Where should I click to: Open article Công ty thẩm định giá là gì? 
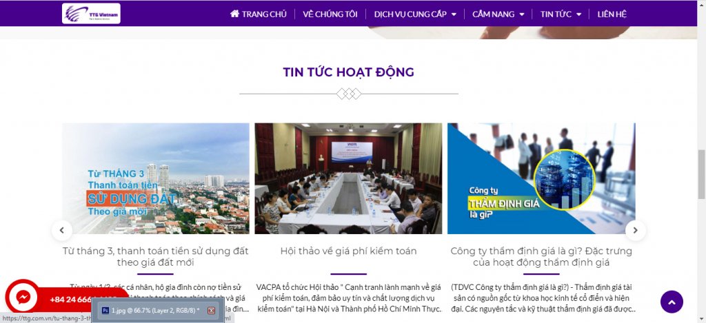[541, 256]
